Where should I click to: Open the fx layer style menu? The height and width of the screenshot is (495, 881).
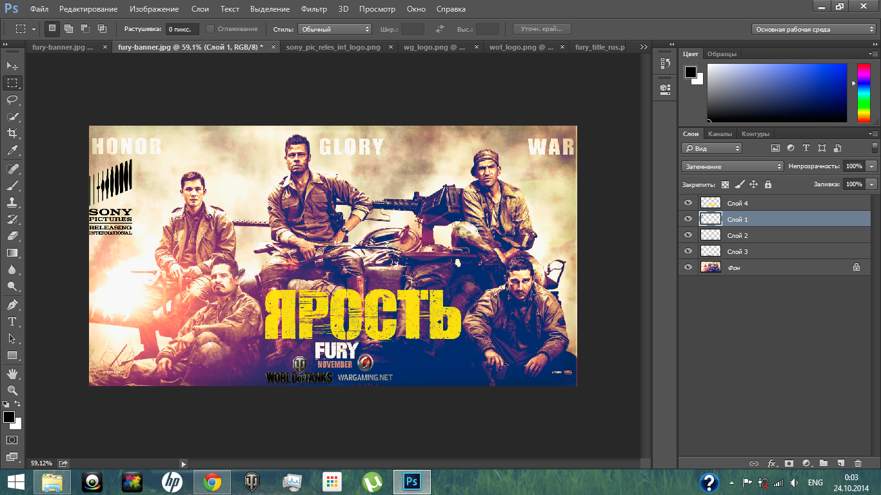pos(771,463)
